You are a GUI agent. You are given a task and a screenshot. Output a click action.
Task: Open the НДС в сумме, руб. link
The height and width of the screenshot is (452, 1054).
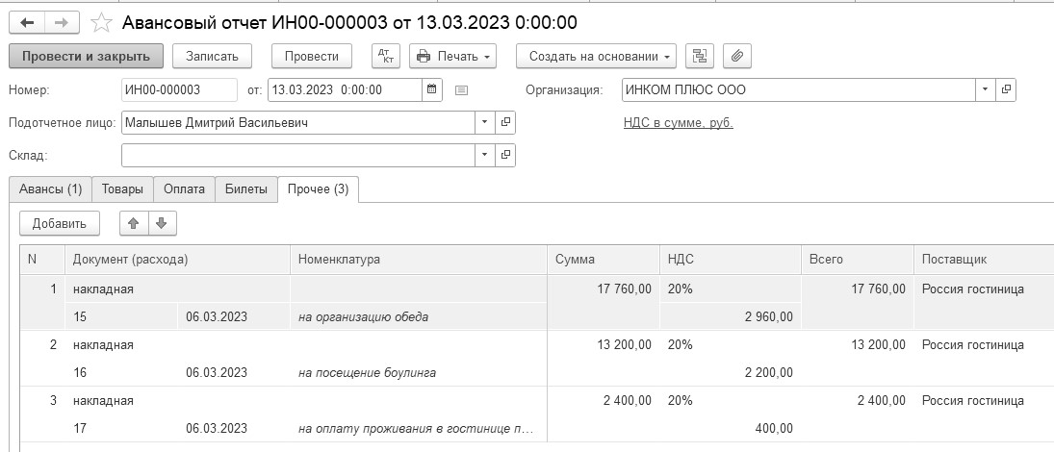[x=679, y=123]
